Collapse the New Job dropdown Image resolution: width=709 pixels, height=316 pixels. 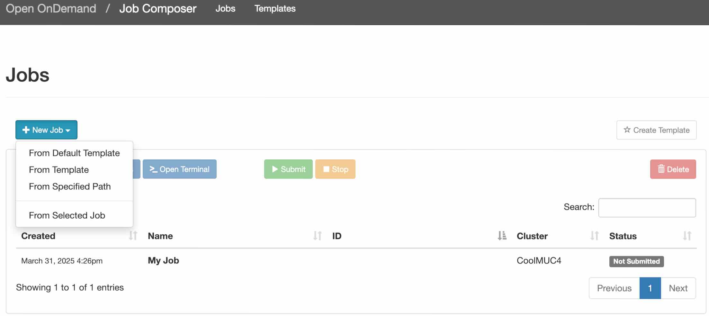[x=46, y=130]
